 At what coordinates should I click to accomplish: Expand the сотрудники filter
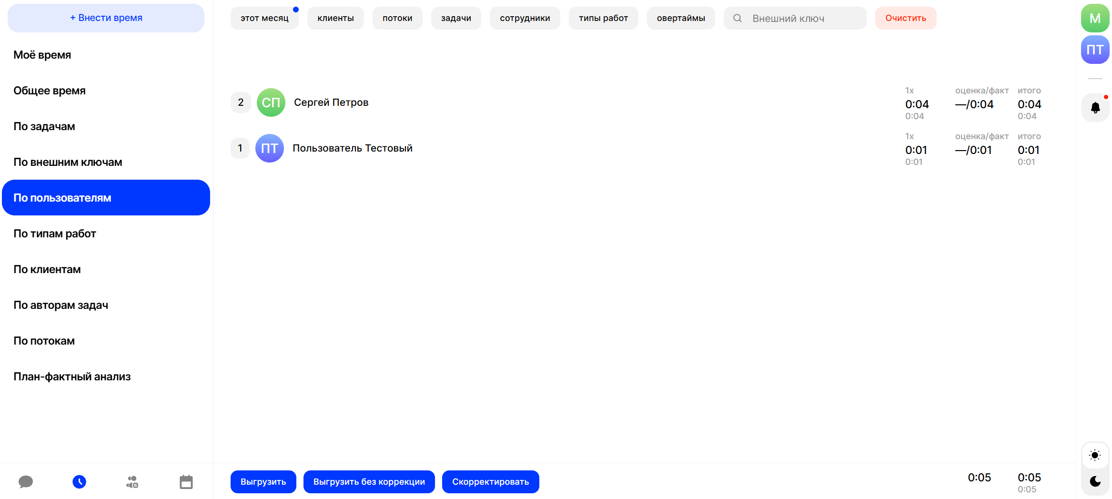point(525,18)
